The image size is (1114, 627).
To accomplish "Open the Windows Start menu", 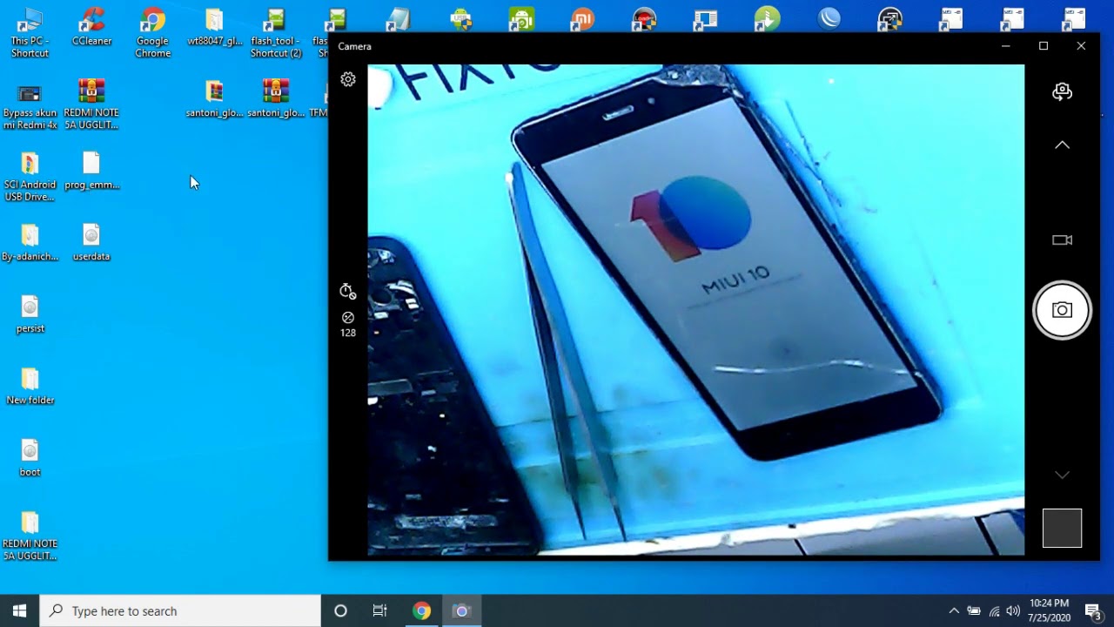I will (x=20, y=610).
